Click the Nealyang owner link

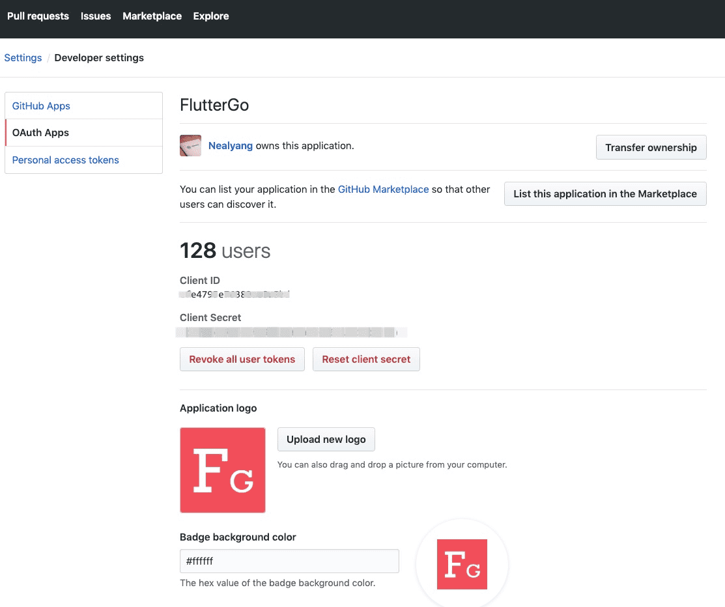[x=231, y=146]
